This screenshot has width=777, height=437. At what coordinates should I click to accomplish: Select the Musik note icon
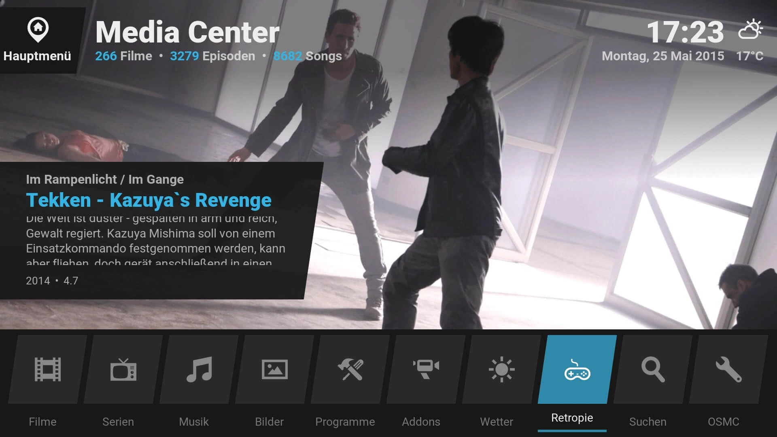click(199, 369)
